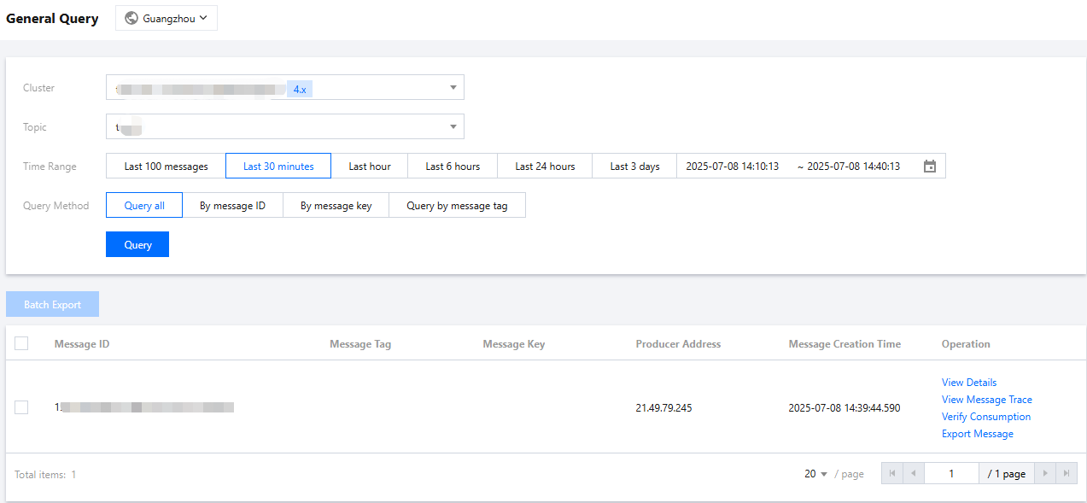The height and width of the screenshot is (503, 1087).
Task: Click the start date-time field
Action: 733,167
